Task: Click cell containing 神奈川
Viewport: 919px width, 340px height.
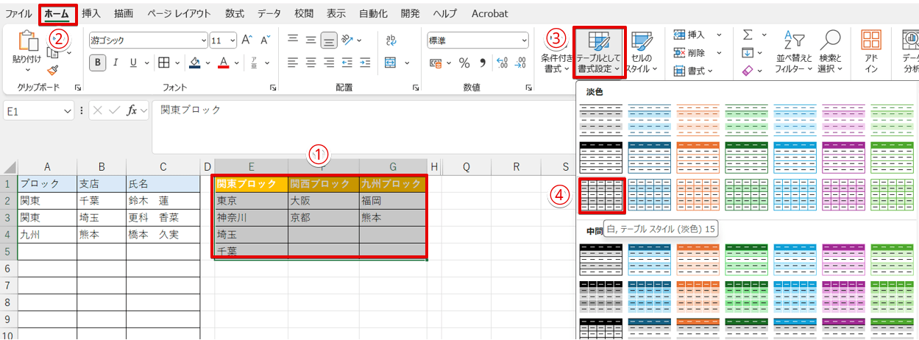Action: pyautogui.click(x=251, y=218)
